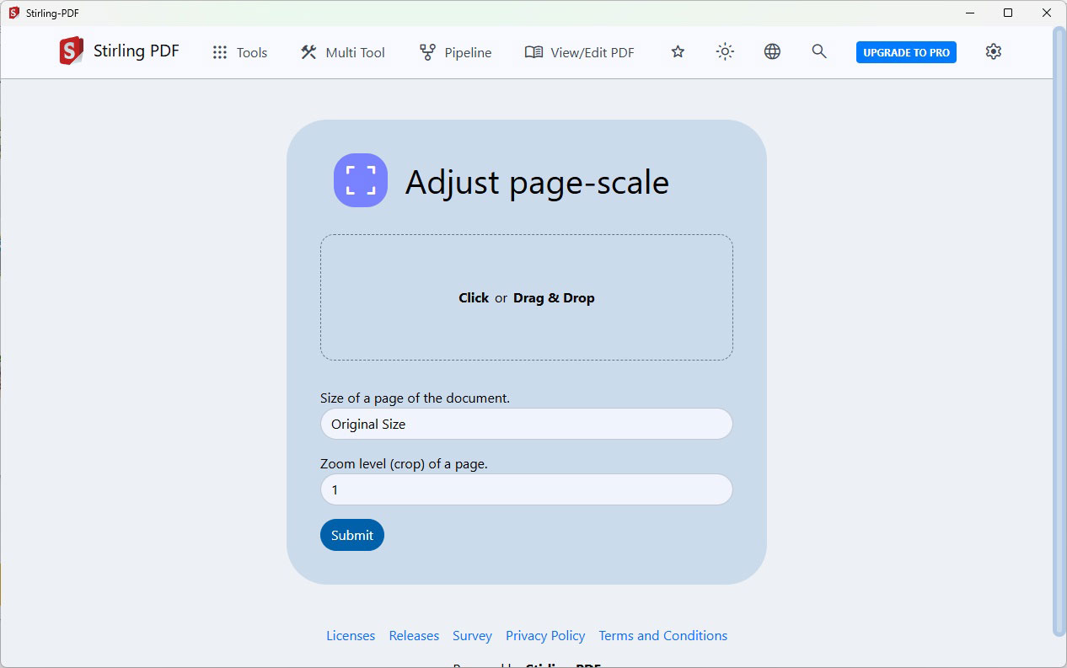
Task: Open the Pipeline menu
Action: [x=455, y=52]
